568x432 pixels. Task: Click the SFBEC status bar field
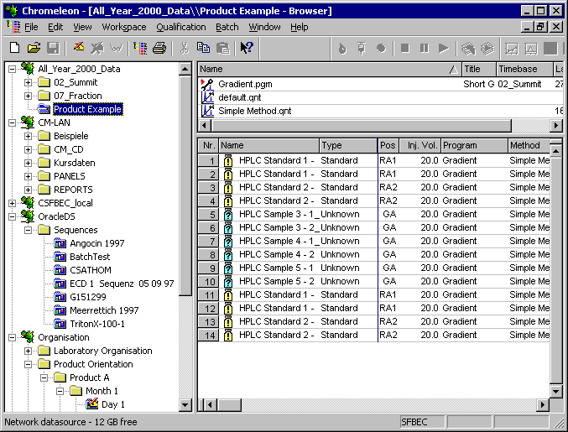[x=422, y=422]
